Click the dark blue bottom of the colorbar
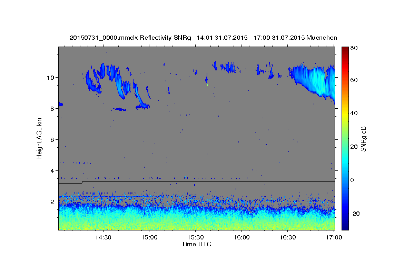 345,226
